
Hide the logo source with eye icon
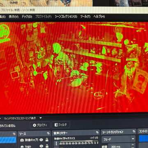[41, 146]
